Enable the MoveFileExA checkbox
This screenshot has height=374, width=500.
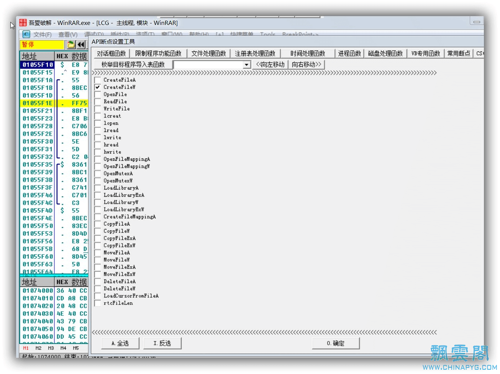pos(98,267)
